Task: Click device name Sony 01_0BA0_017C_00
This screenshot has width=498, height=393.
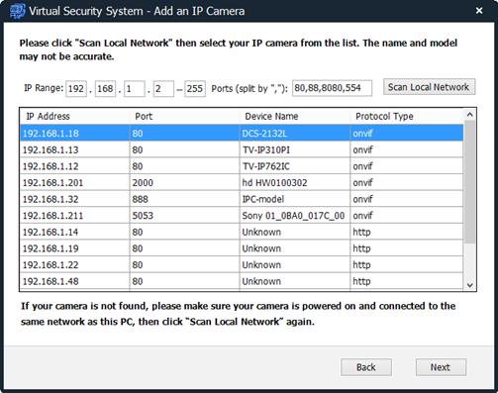Action: (293, 216)
